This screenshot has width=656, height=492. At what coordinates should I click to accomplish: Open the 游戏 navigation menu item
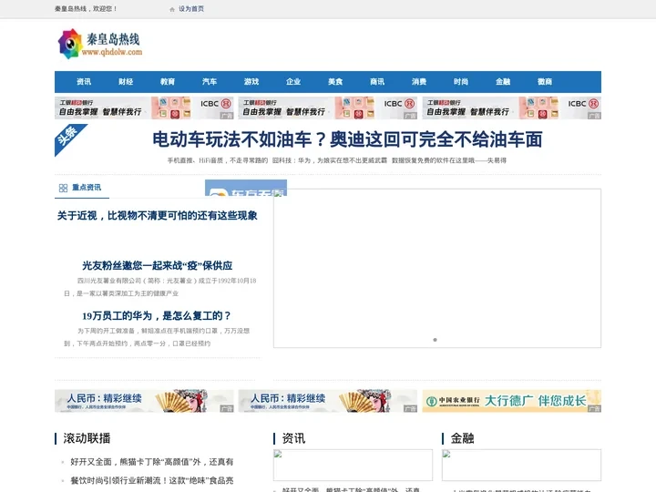click(251, 82)
